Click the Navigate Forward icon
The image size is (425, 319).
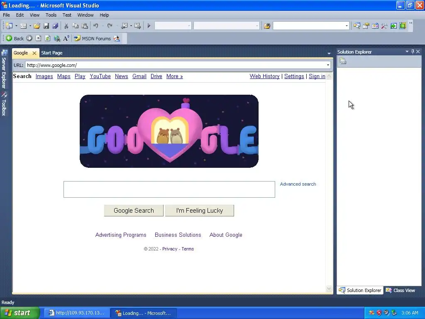[x=138, y=26]
